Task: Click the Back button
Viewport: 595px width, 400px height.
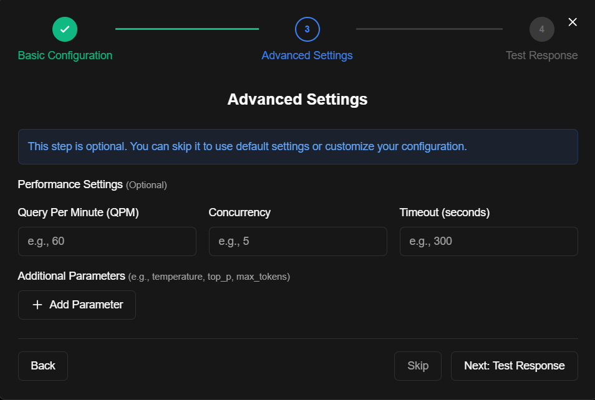Action: (42, 366)
